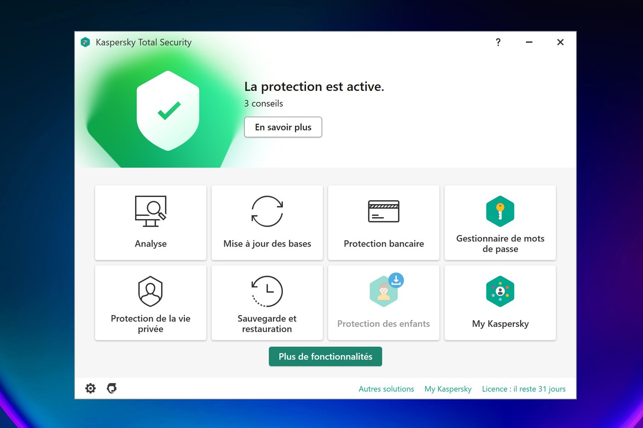Viewport: 643px width, 428px height.
Task: Click Plus de fonctionnalités button
Action: (325, 356)
